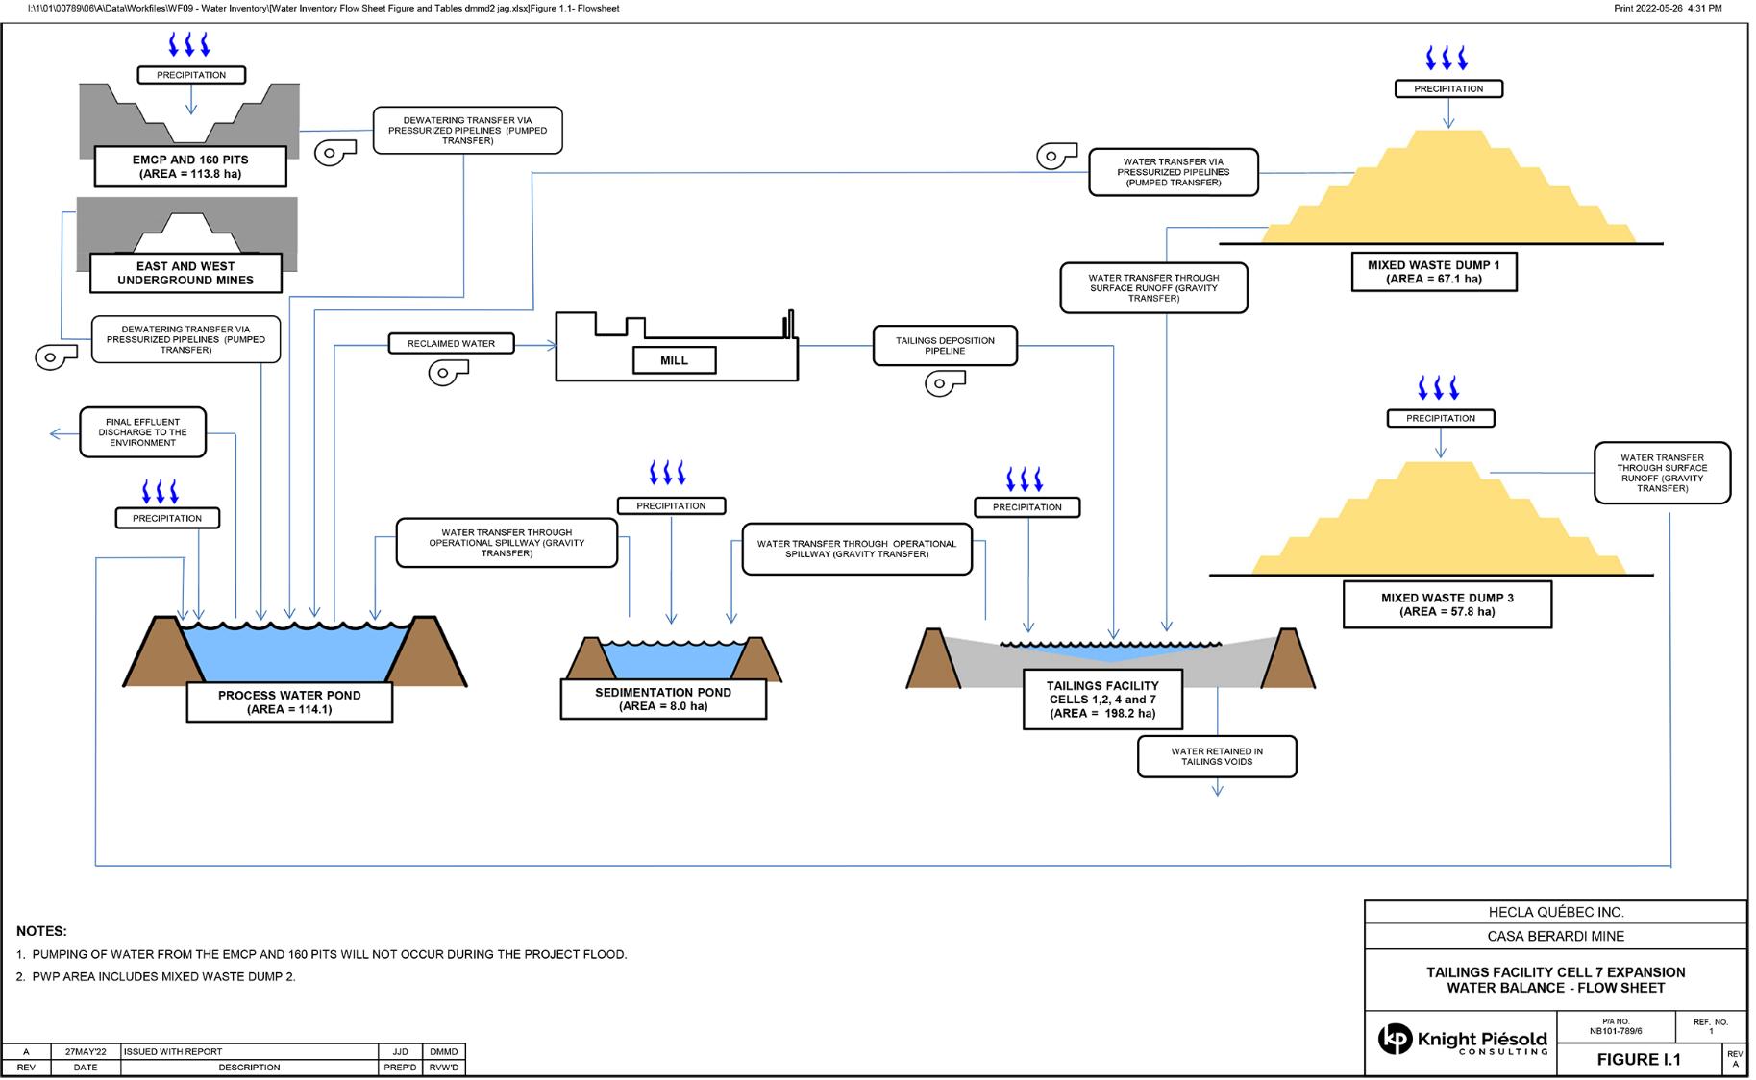Click the rain drops icon above EMCP and 160 Pits

[x=190, y=44]
